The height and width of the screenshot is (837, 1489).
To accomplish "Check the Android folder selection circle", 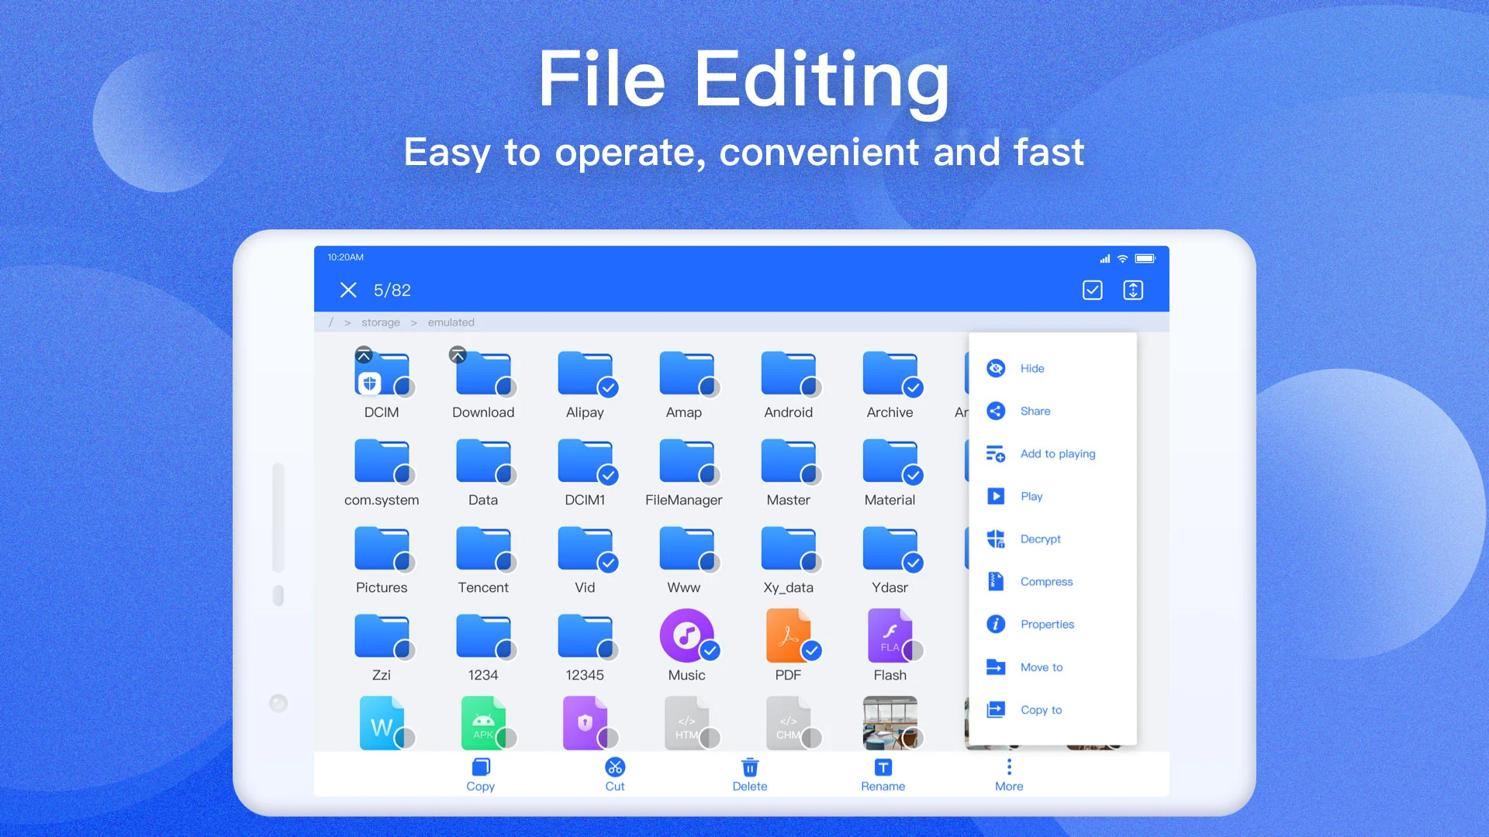I will pyautogui.click(x=811, y=387).
